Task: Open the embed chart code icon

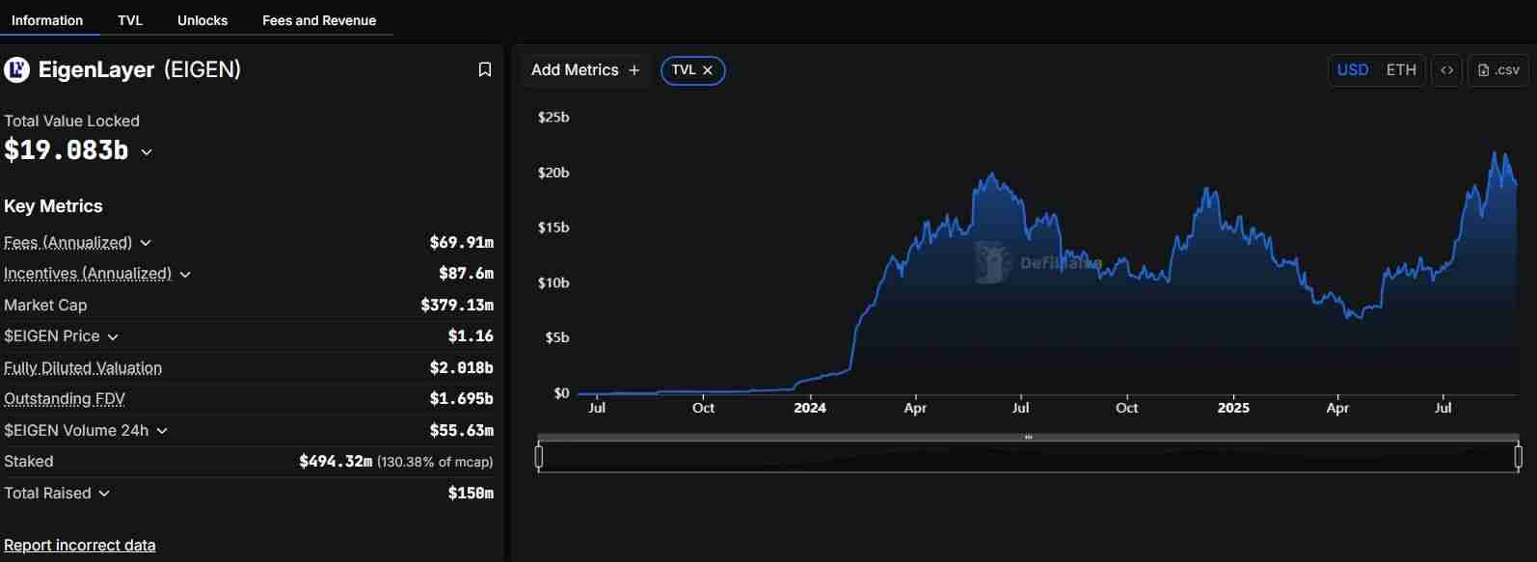Action: tap(1446, 70)
